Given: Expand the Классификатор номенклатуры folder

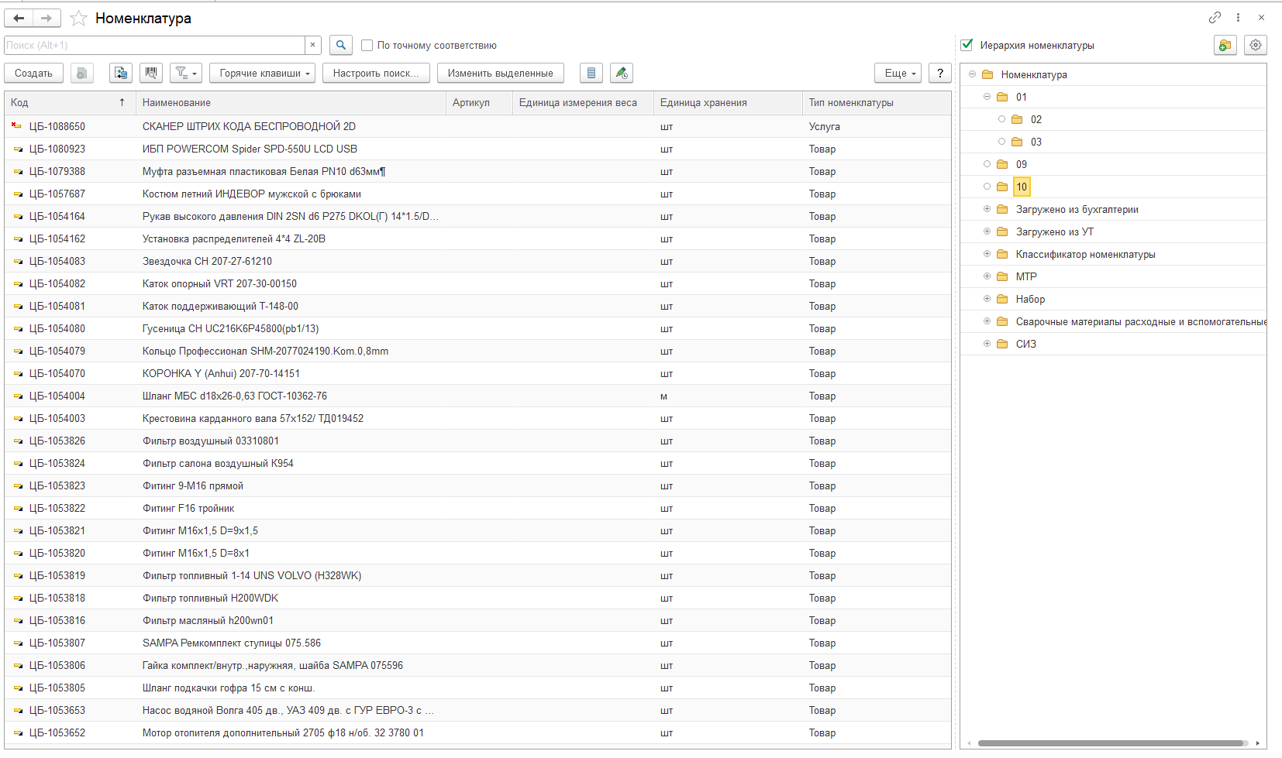Looking at the screenshot, I should click(987, 254).
